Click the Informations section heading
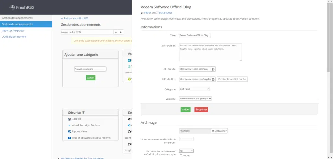Viewport: 333px width, 159px height. coord(151,27)
